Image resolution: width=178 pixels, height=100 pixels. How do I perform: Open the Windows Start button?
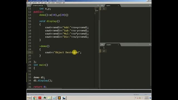29,98
